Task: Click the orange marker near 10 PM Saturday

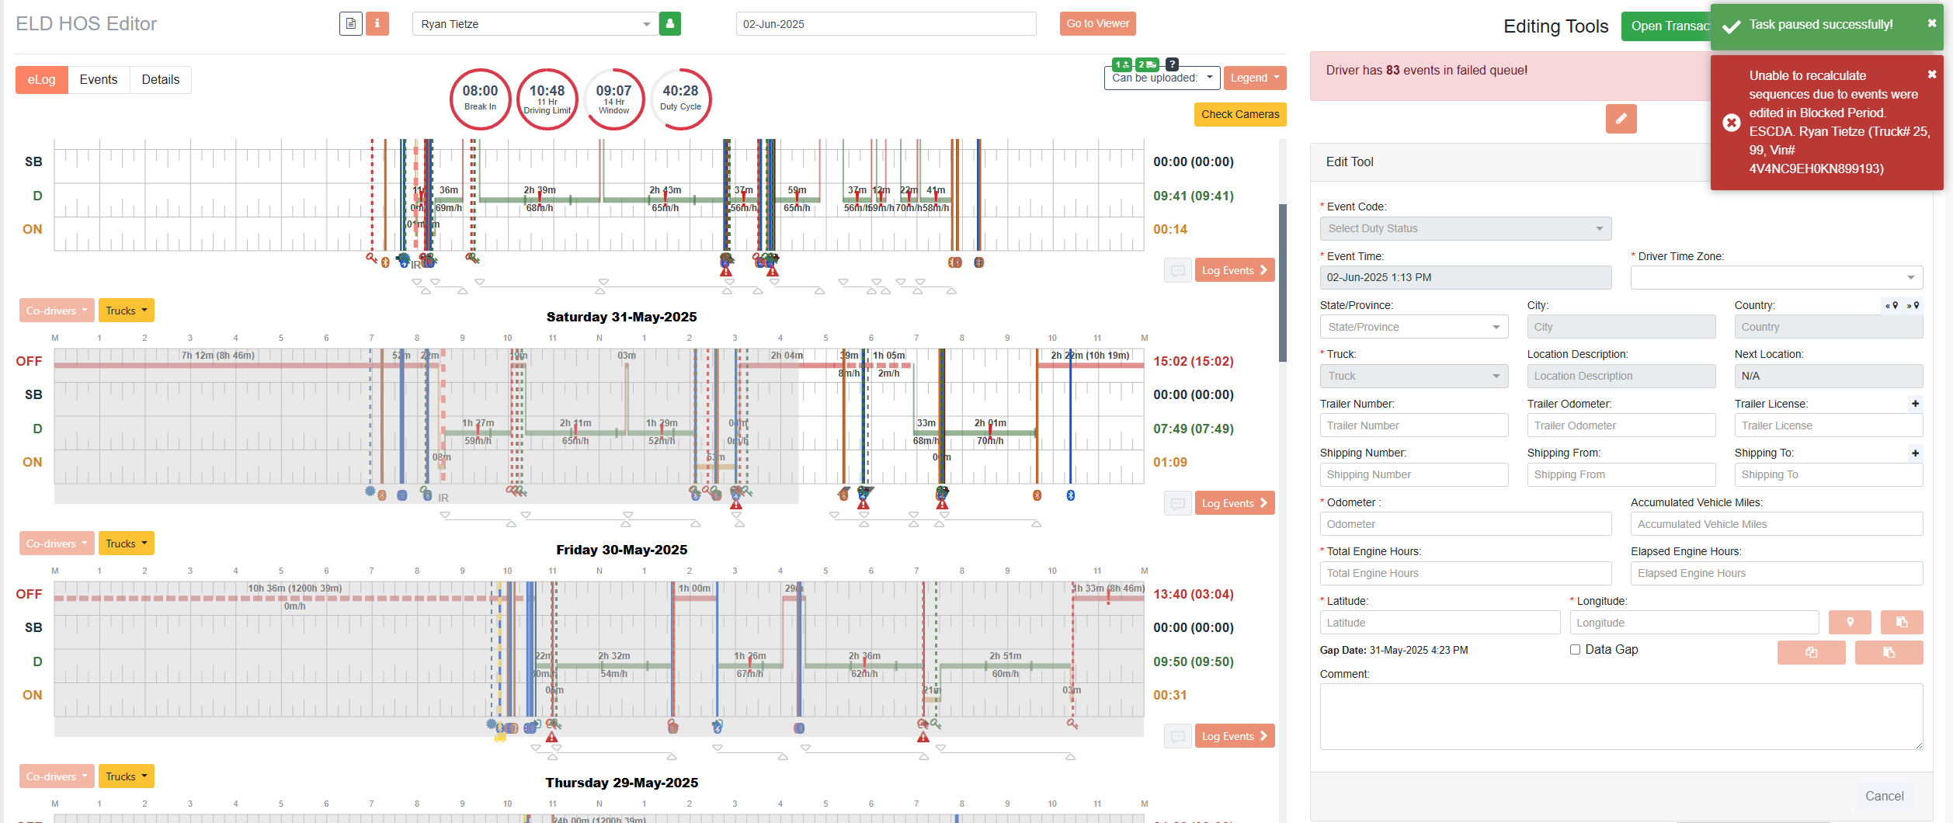Action: click(x=1037, y=495)
